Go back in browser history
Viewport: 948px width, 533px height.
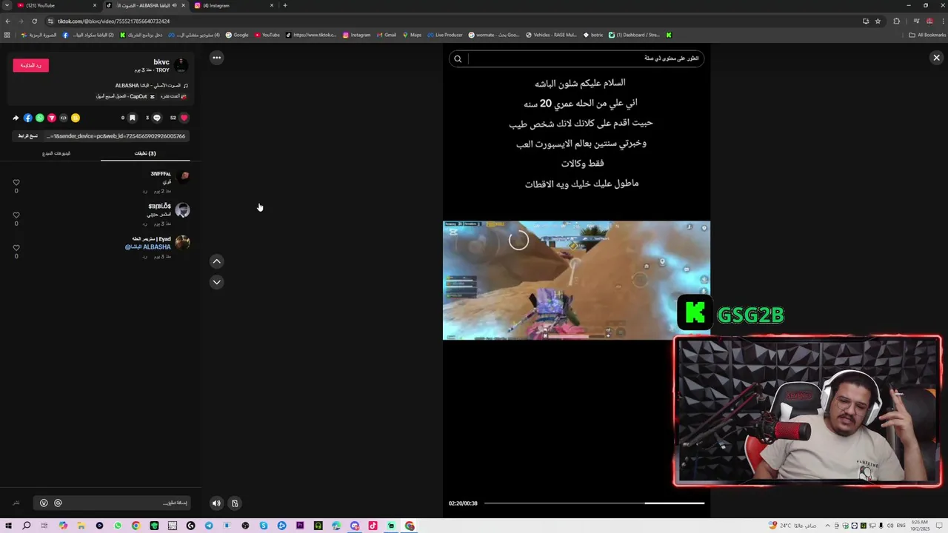tap(7, 21)
